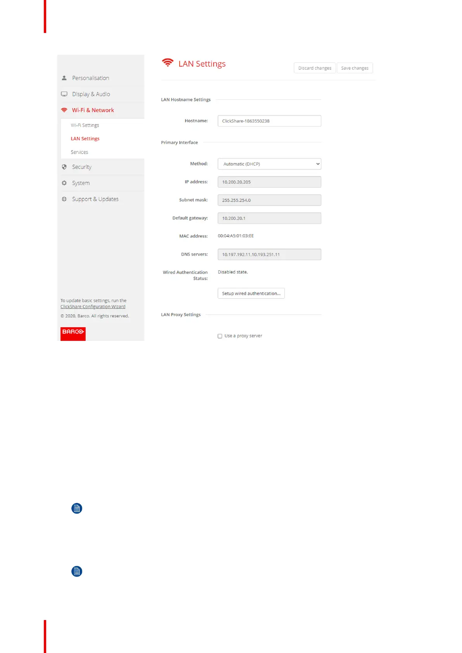Click the Wired Authentication Status label
462x653 pixels.
[x=185, y=275]
